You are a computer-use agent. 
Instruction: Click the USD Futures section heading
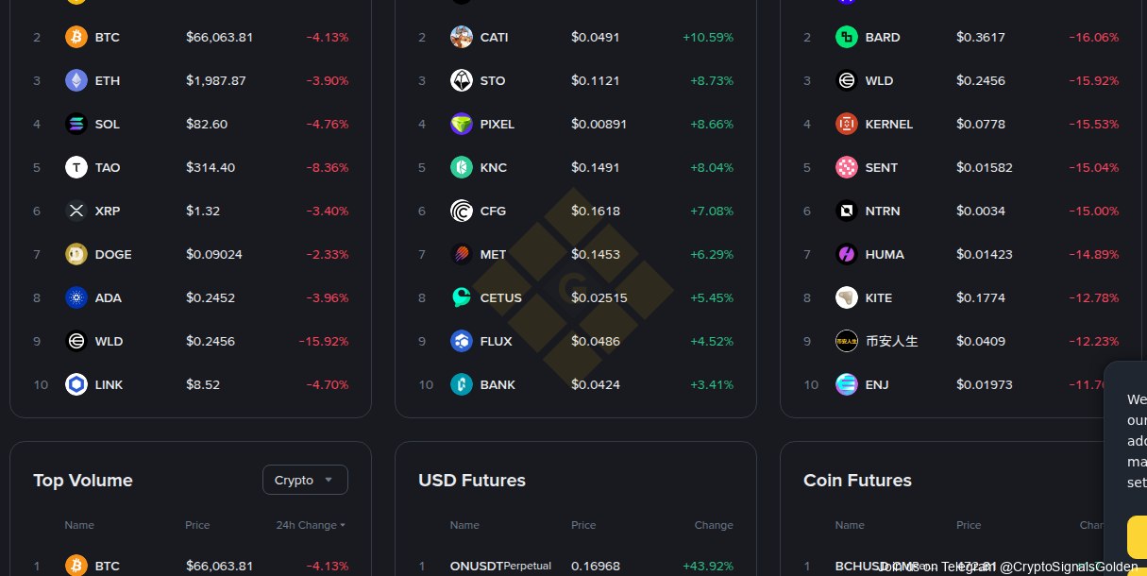coord(472,481)
